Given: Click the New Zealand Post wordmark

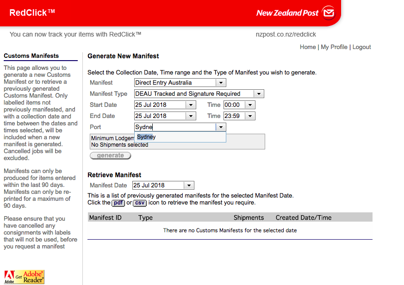Looking at the screenshot, I should tap(287, 13).
